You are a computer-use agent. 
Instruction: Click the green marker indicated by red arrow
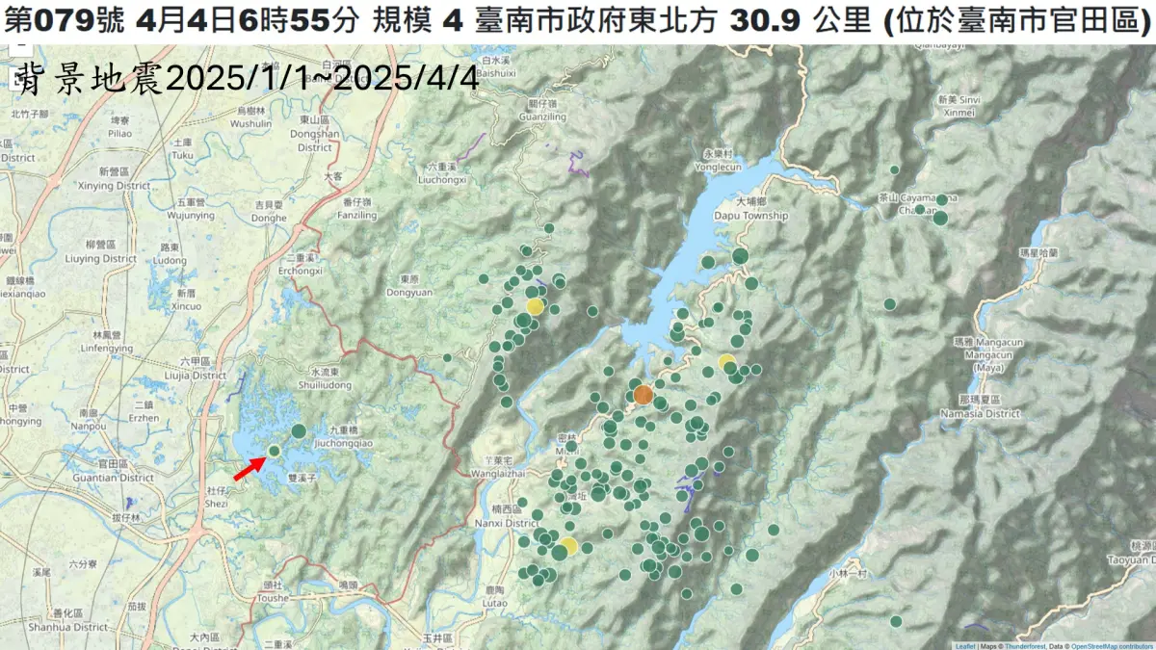tap(274, 451)
